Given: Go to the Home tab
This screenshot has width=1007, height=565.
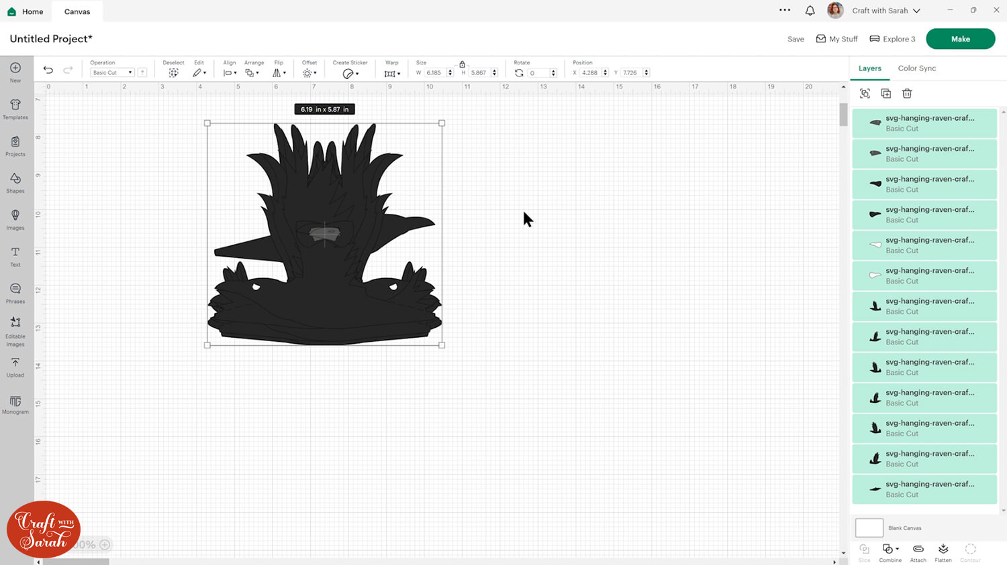Looking at the screenshot, I should 26,11.
